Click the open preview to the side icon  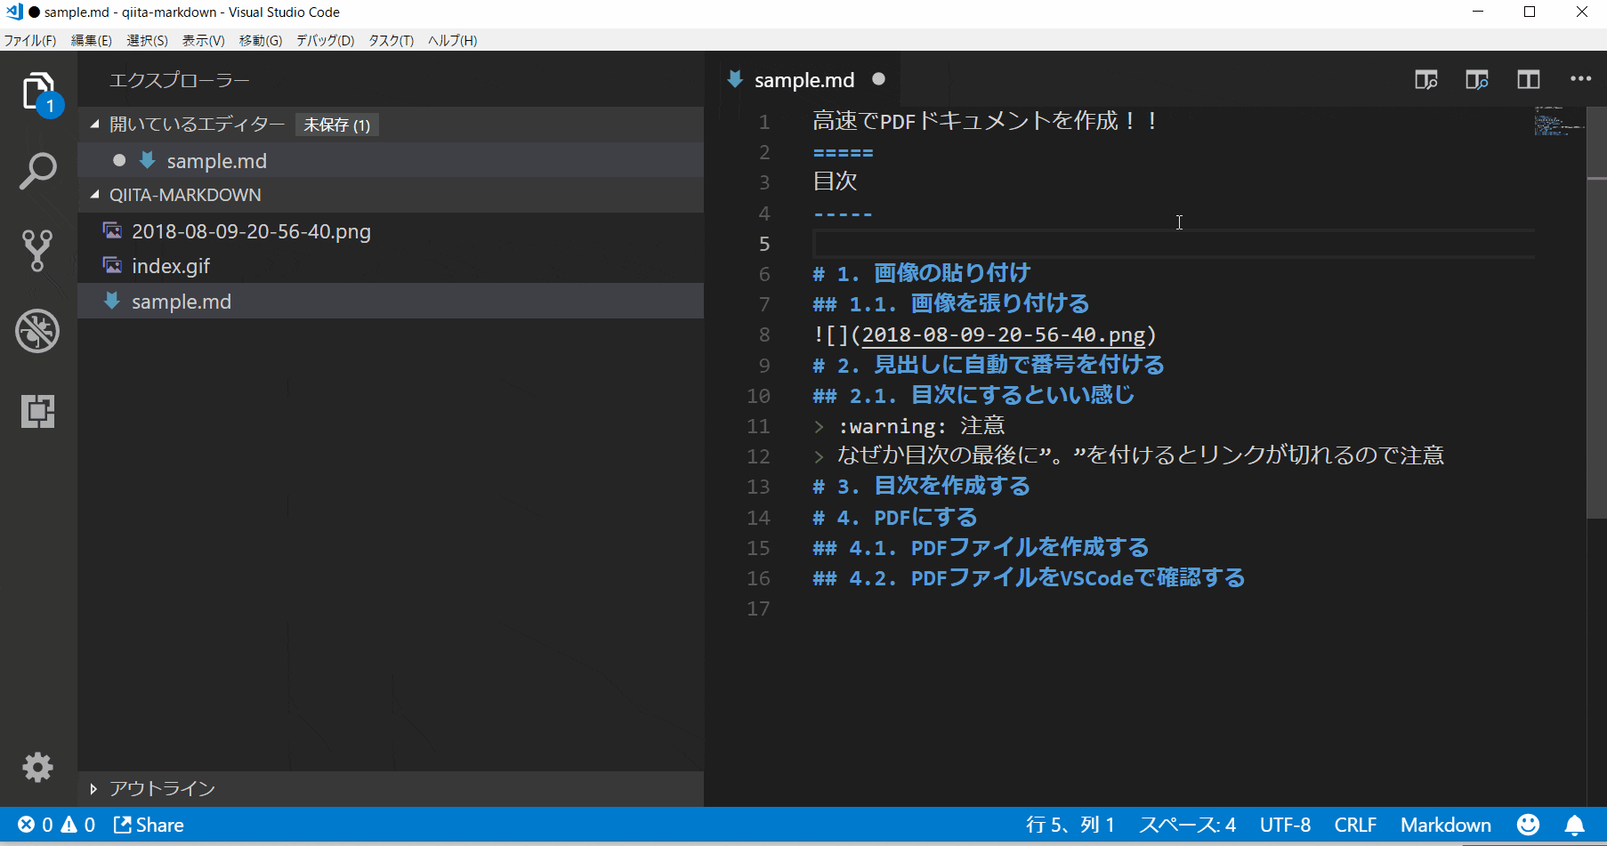pyautogui.click(x=1477, y=80)
